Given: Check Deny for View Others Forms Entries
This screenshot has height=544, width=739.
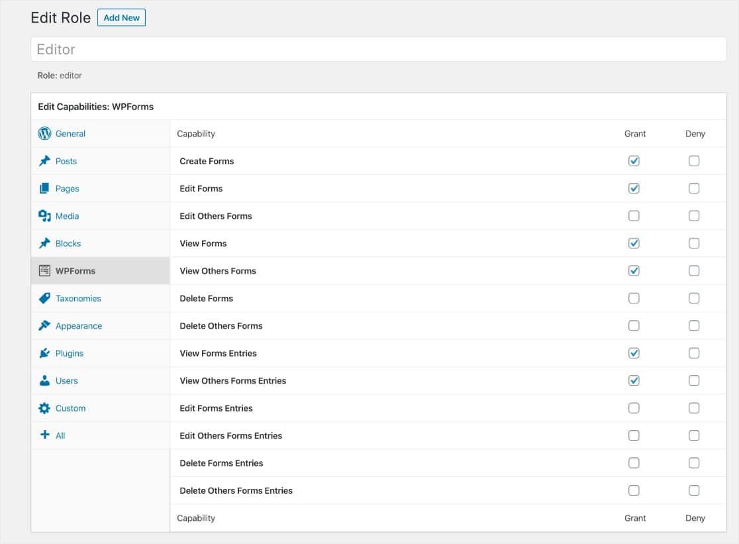Looking at the screenshot, I should click(694, 380).
